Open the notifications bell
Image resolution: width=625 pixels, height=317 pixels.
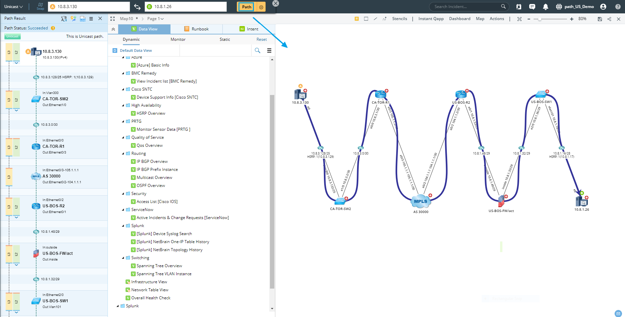tap(546, 7)
